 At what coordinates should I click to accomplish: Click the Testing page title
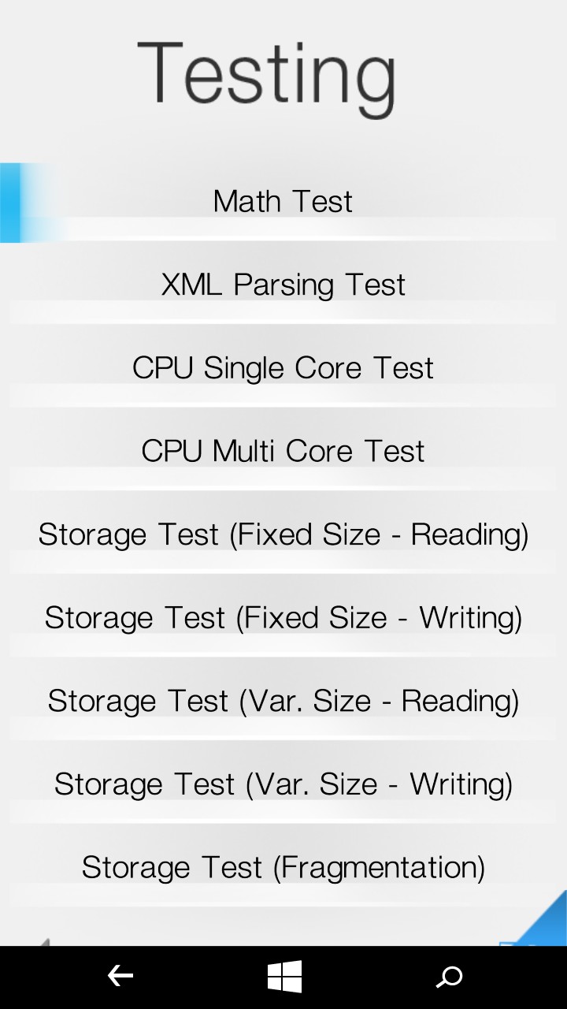[266, 75]
